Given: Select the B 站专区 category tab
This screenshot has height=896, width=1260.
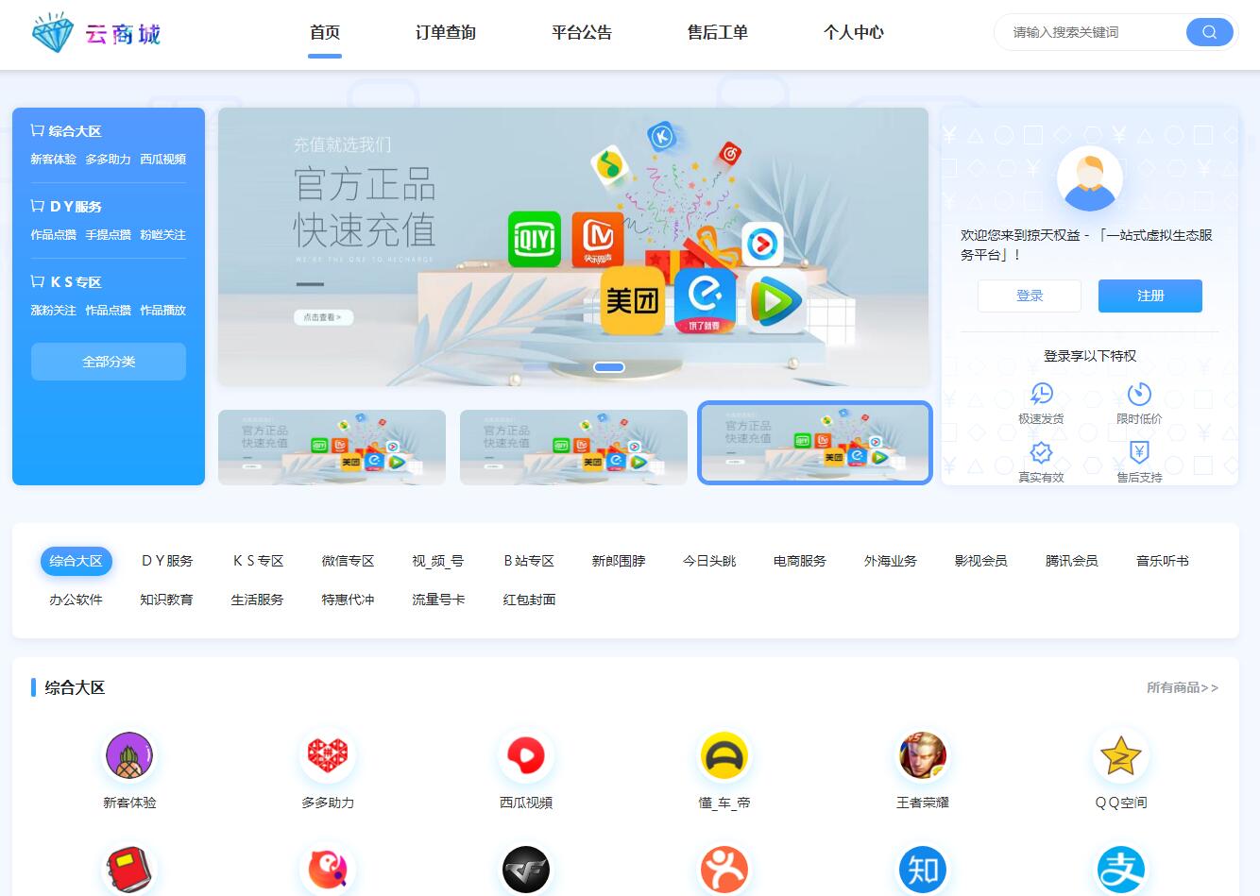Looking at the screenshot, I should click(530, 561).
